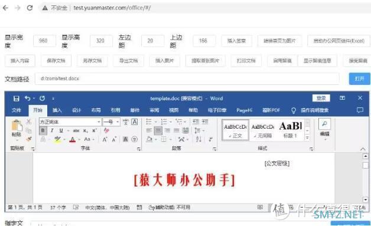Expand the styles gallery more arrow
Screen dimensions: 371x226
(307, 137)
